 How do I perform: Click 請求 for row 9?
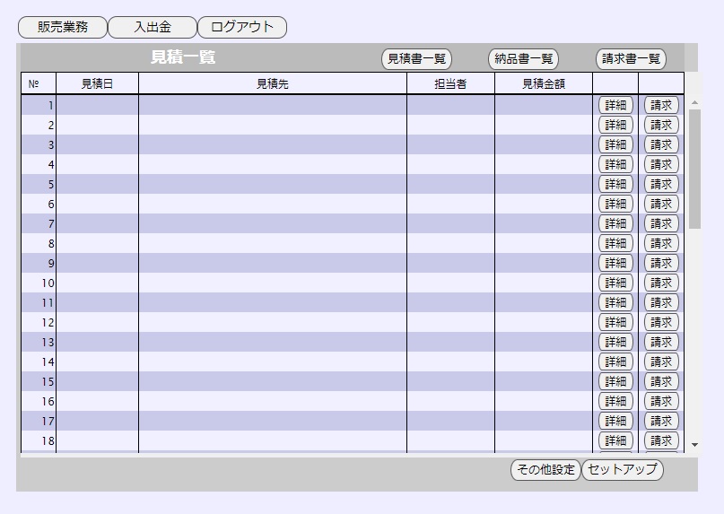point(661,263)
